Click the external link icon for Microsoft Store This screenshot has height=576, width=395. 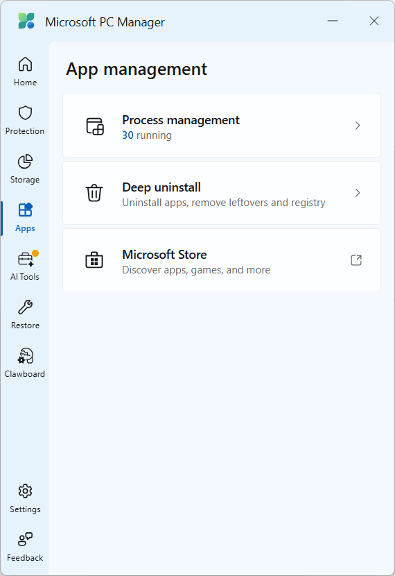[356, 260]
